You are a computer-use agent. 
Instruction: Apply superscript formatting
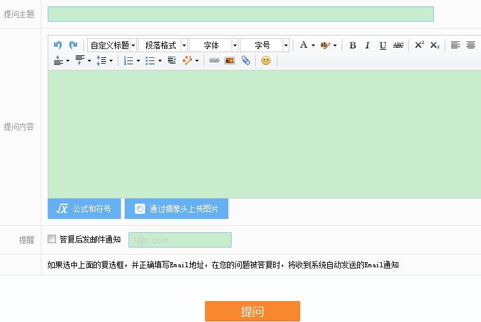[419, 45]
